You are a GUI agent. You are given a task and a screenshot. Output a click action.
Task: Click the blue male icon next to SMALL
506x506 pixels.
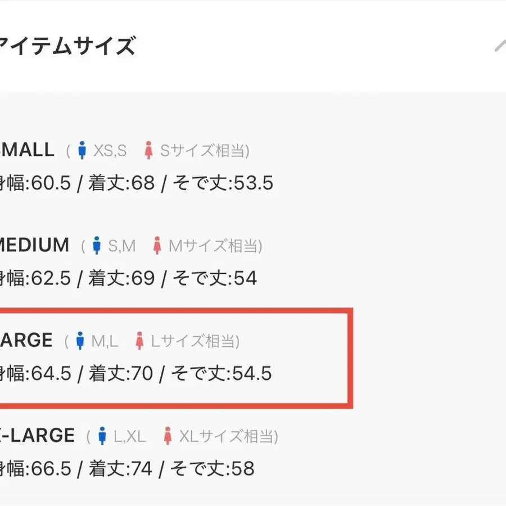click(83, 149)
